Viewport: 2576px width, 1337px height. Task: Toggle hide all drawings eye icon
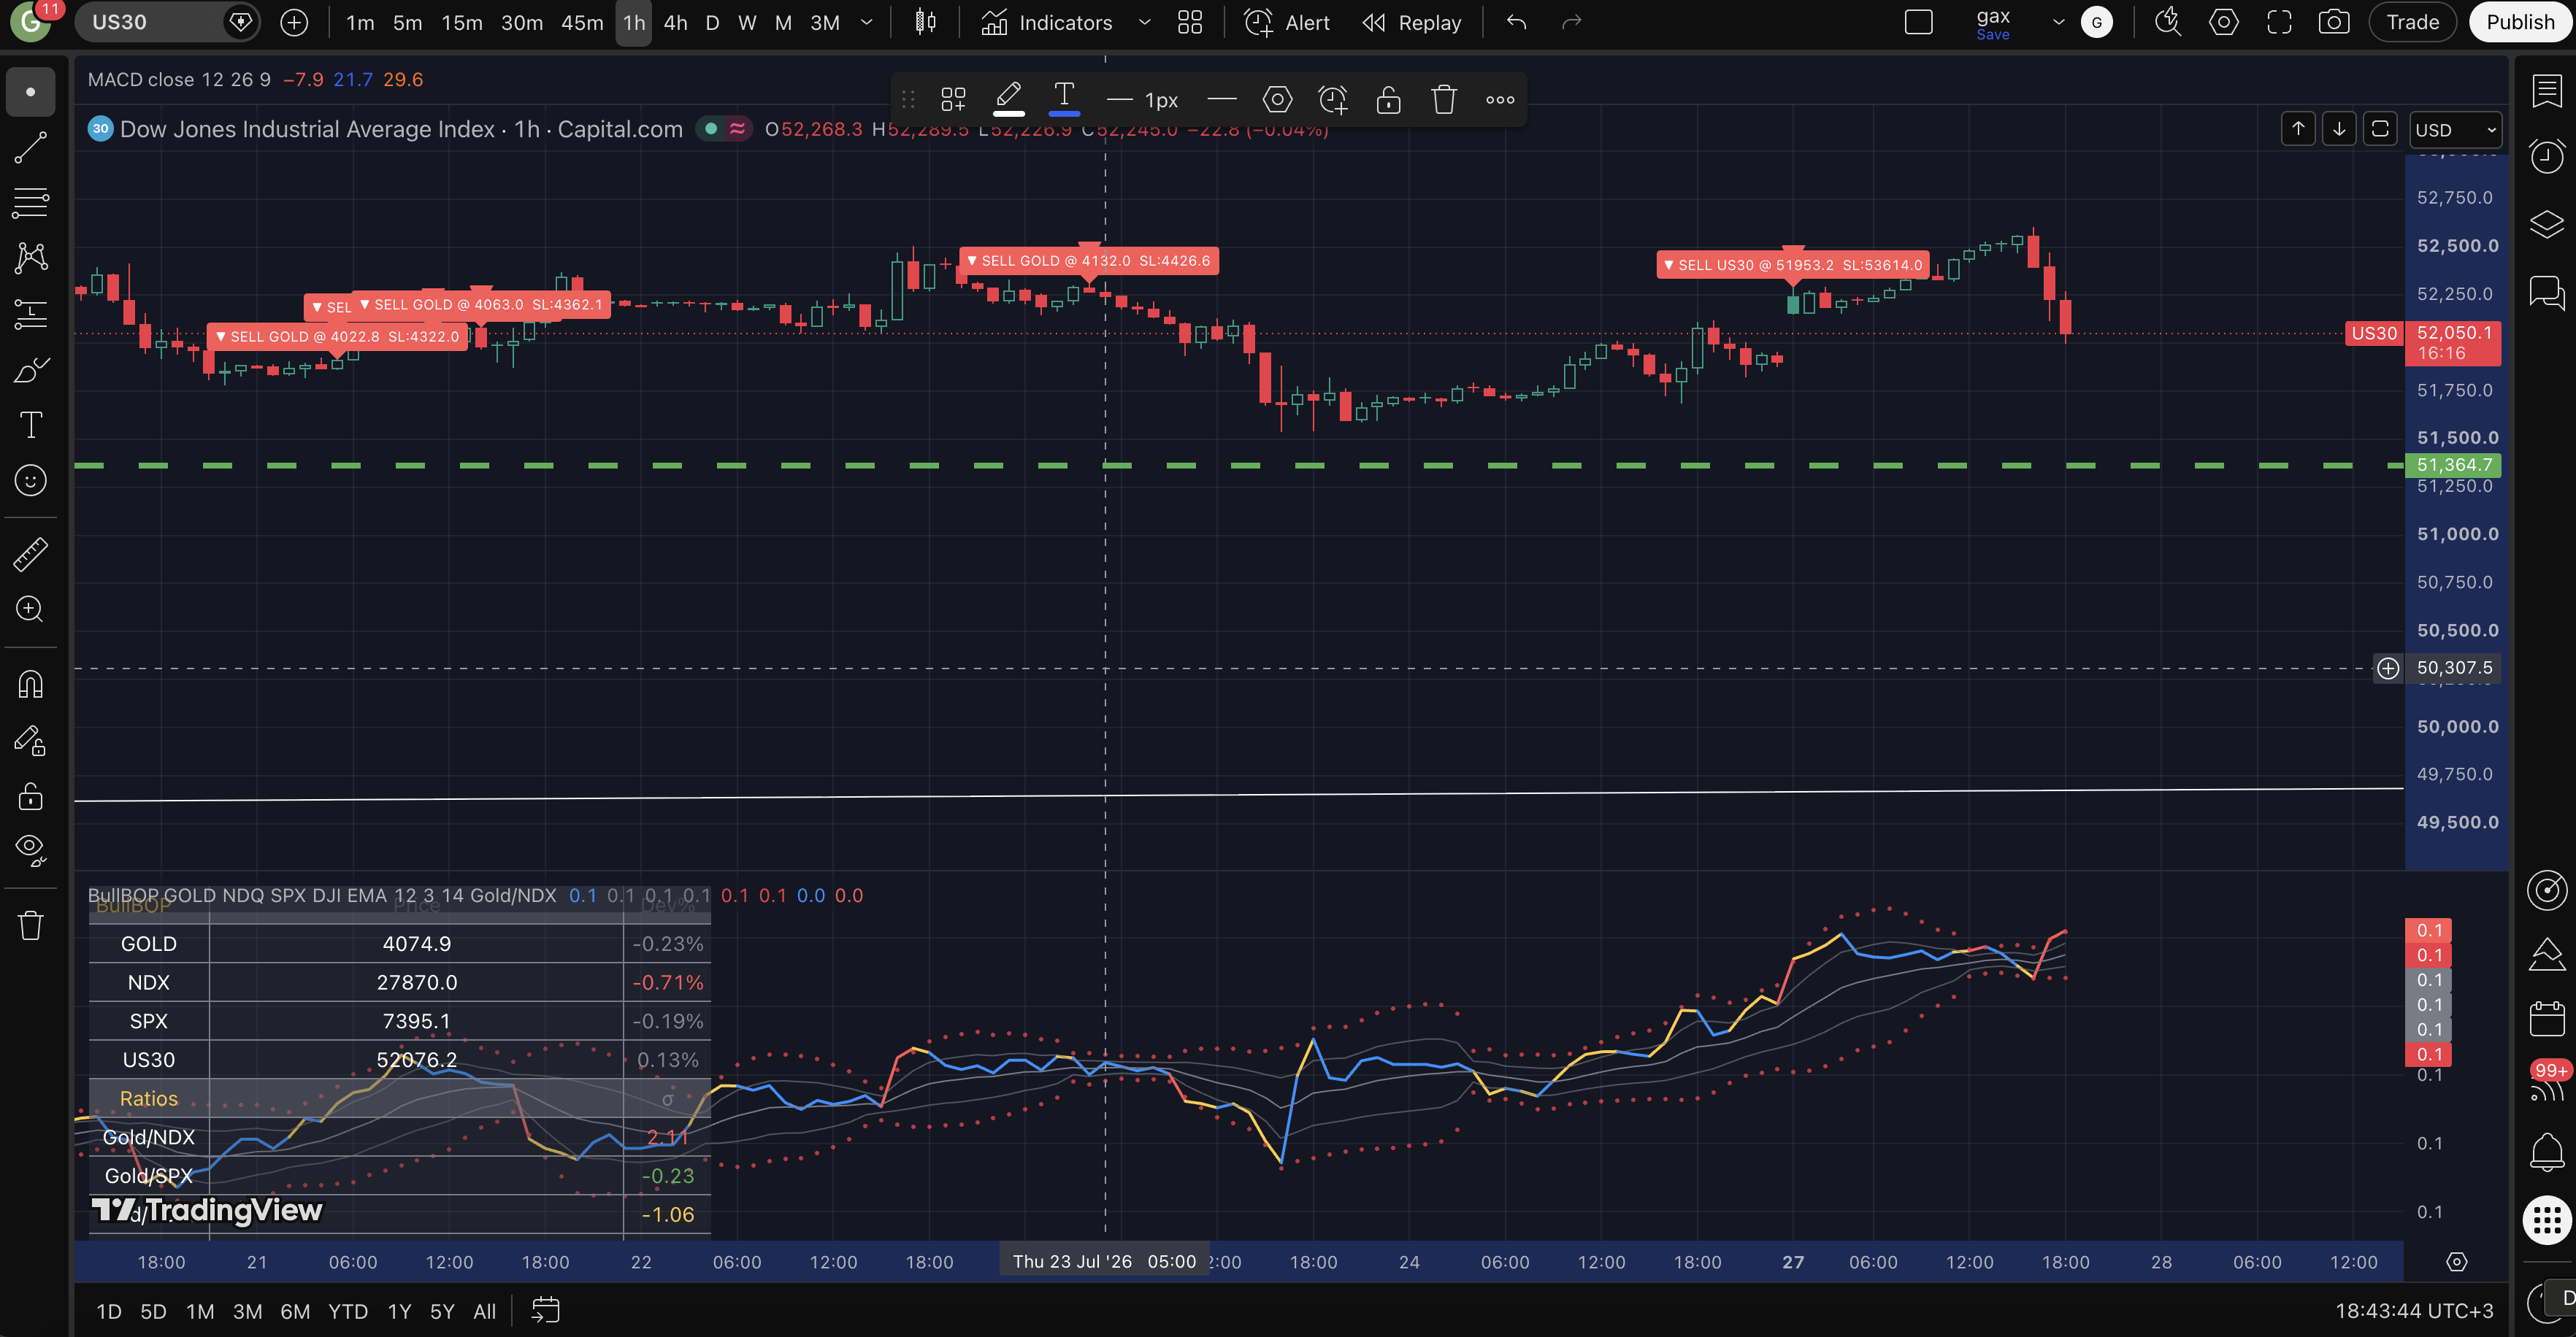pyautogui.click(x=30, y=850)
